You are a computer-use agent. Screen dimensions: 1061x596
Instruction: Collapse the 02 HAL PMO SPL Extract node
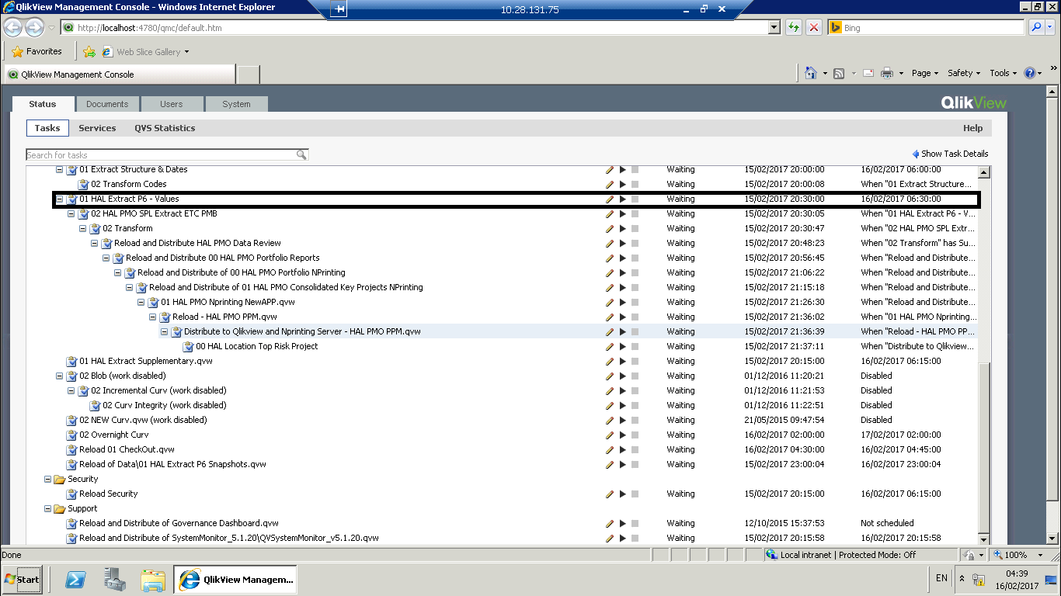click(x=71, y=213)
